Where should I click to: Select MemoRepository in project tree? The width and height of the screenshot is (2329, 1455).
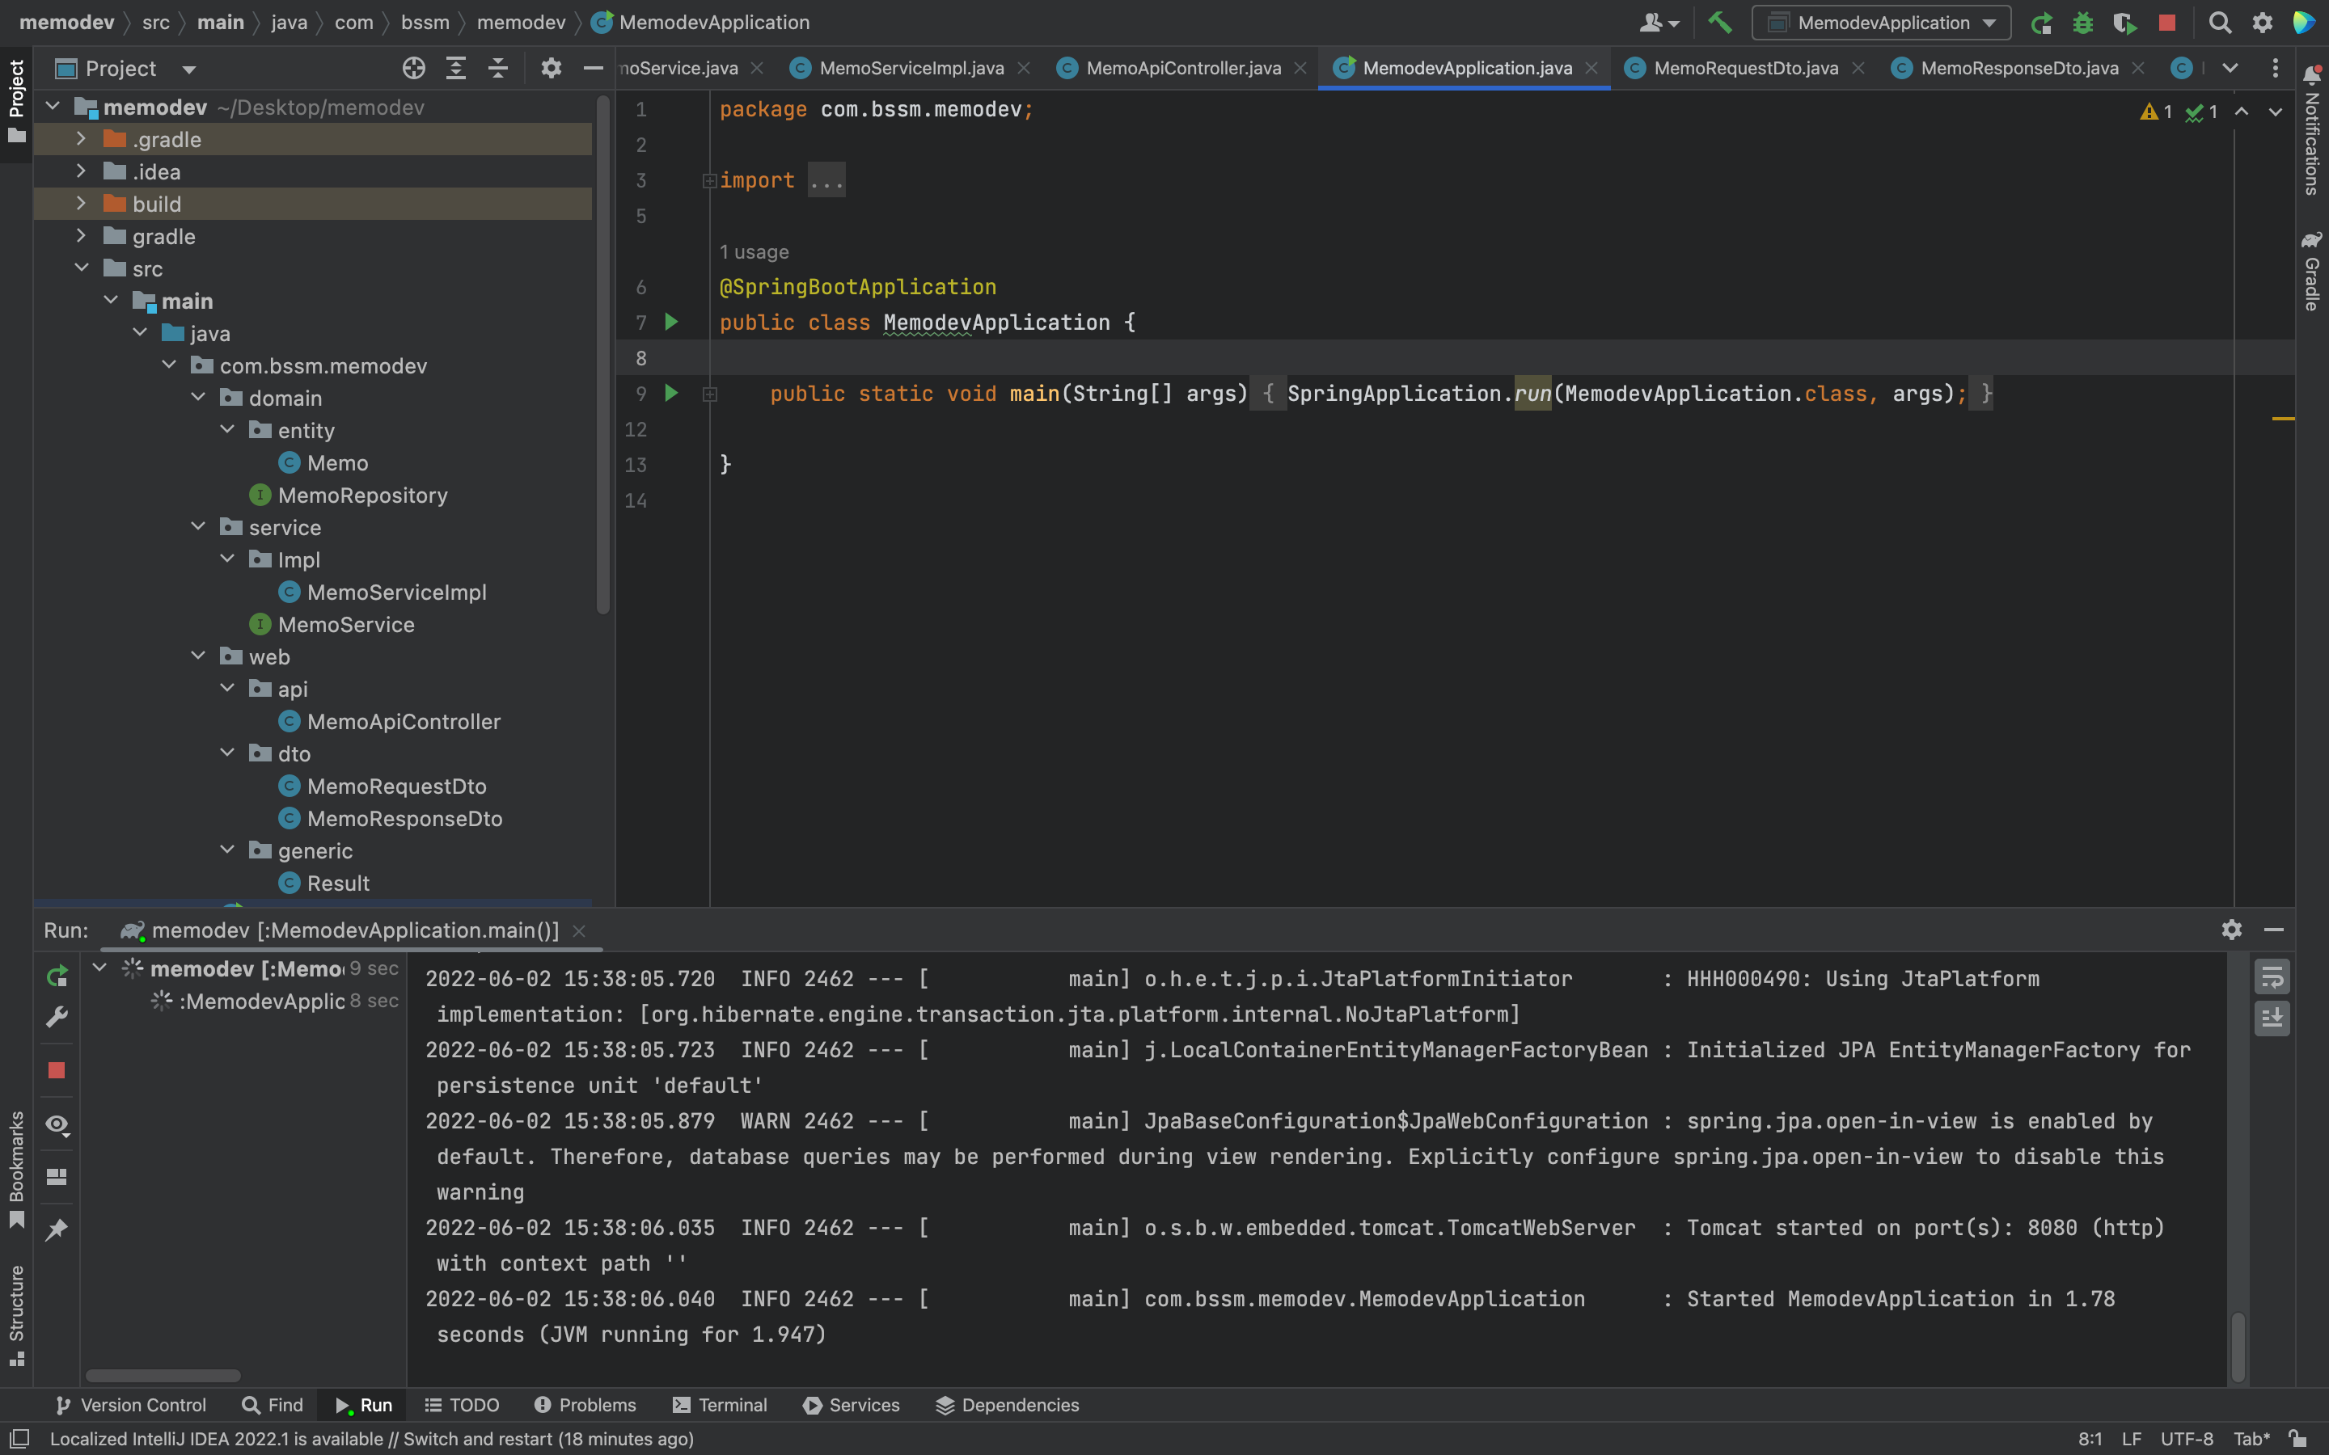point(361,496)
